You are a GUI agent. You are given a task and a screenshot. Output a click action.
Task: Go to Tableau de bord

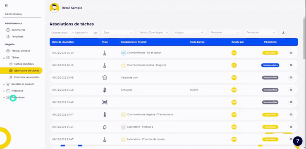pyautogui.click(x=21, y=51)
